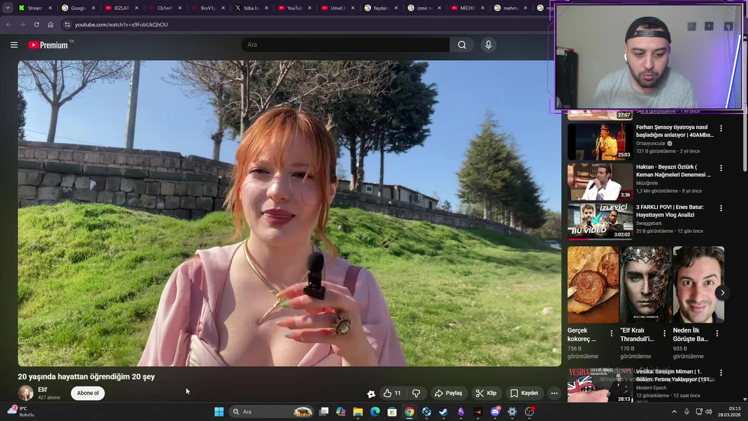Open options for Vesika video
The image size is (748, 421).
721,372
